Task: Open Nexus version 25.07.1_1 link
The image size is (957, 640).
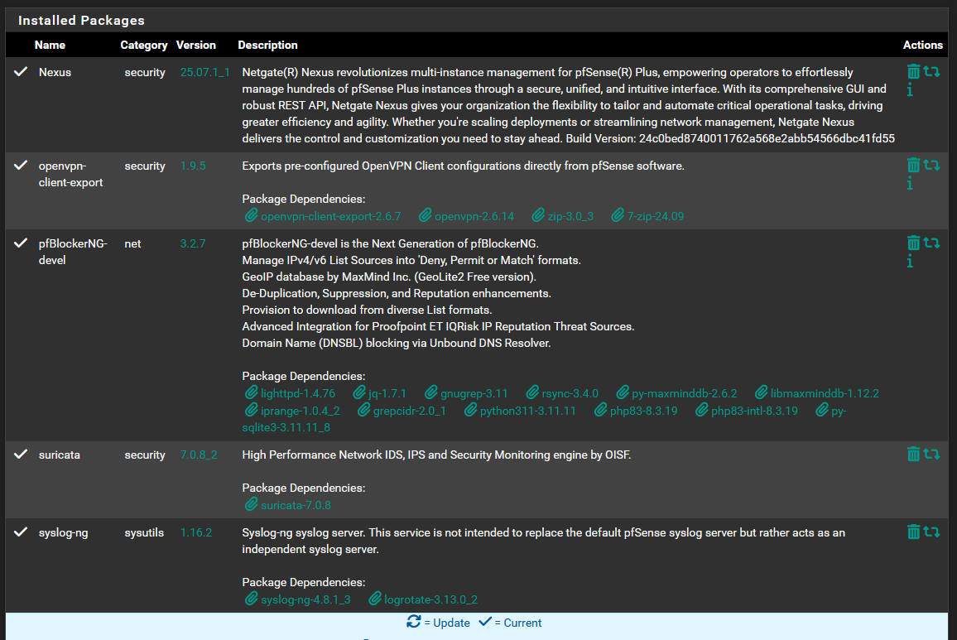Action: 205,72
